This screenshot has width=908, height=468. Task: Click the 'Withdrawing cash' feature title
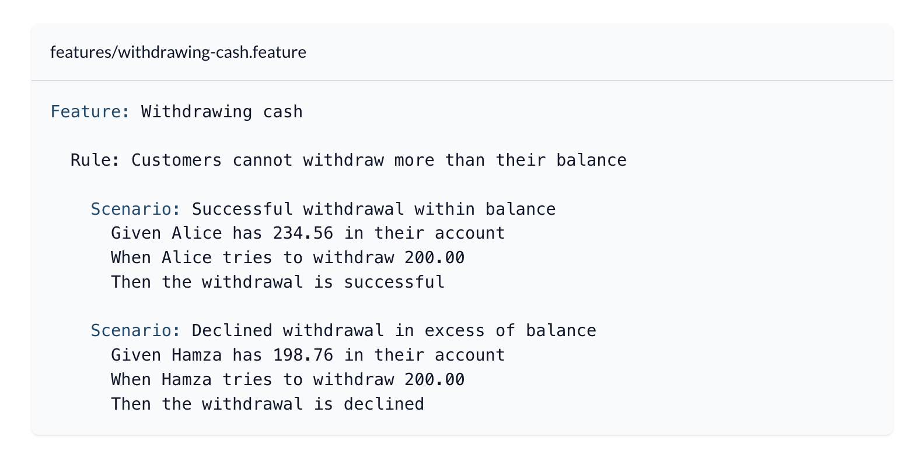tap(222, 111)
